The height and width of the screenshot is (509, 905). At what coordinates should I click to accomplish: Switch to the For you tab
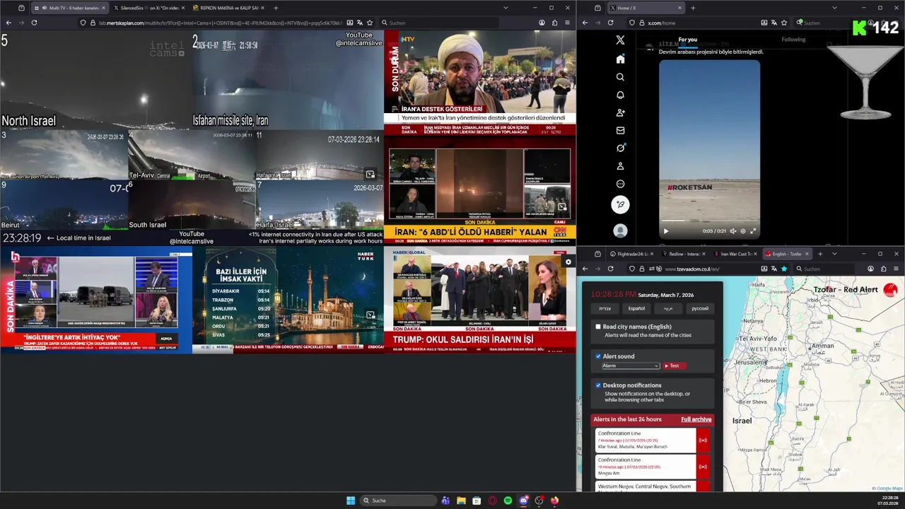point(687,40)
